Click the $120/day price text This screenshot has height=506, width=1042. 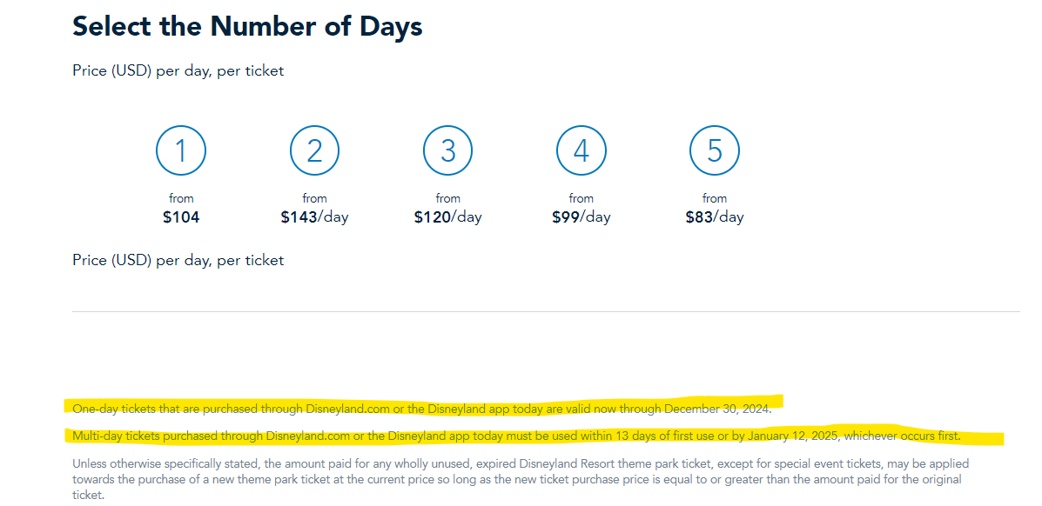[447, 217]
